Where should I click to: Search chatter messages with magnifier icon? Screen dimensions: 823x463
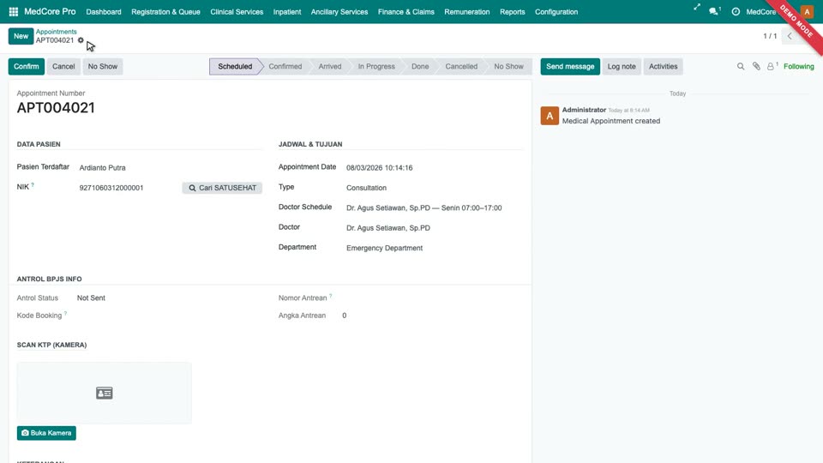(741, 67)
